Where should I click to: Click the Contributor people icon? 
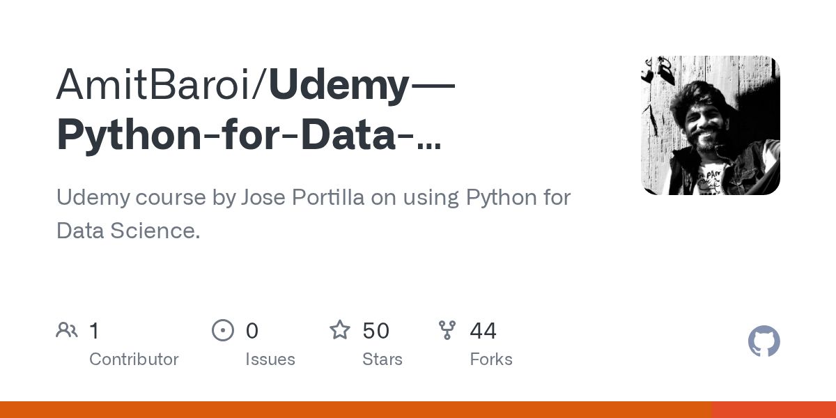coord(67,330)
